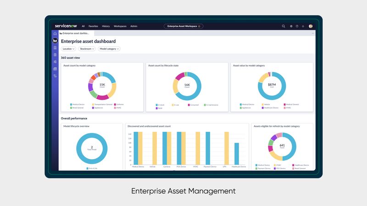Click the $87M asset value donut chart
The width and height of the screenshot is (367, 206).
coord(272,86)
